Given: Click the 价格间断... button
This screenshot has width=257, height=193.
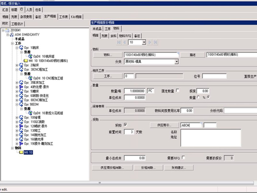Looking at the screenshot, I should click(148, 168).
